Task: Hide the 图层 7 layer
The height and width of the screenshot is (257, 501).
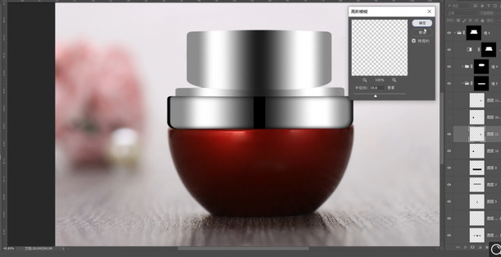Action: [x=449, y=185]
